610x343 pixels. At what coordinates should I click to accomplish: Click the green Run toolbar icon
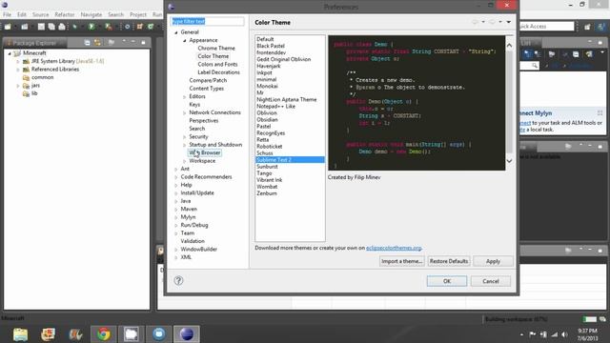tap(91, 27)
